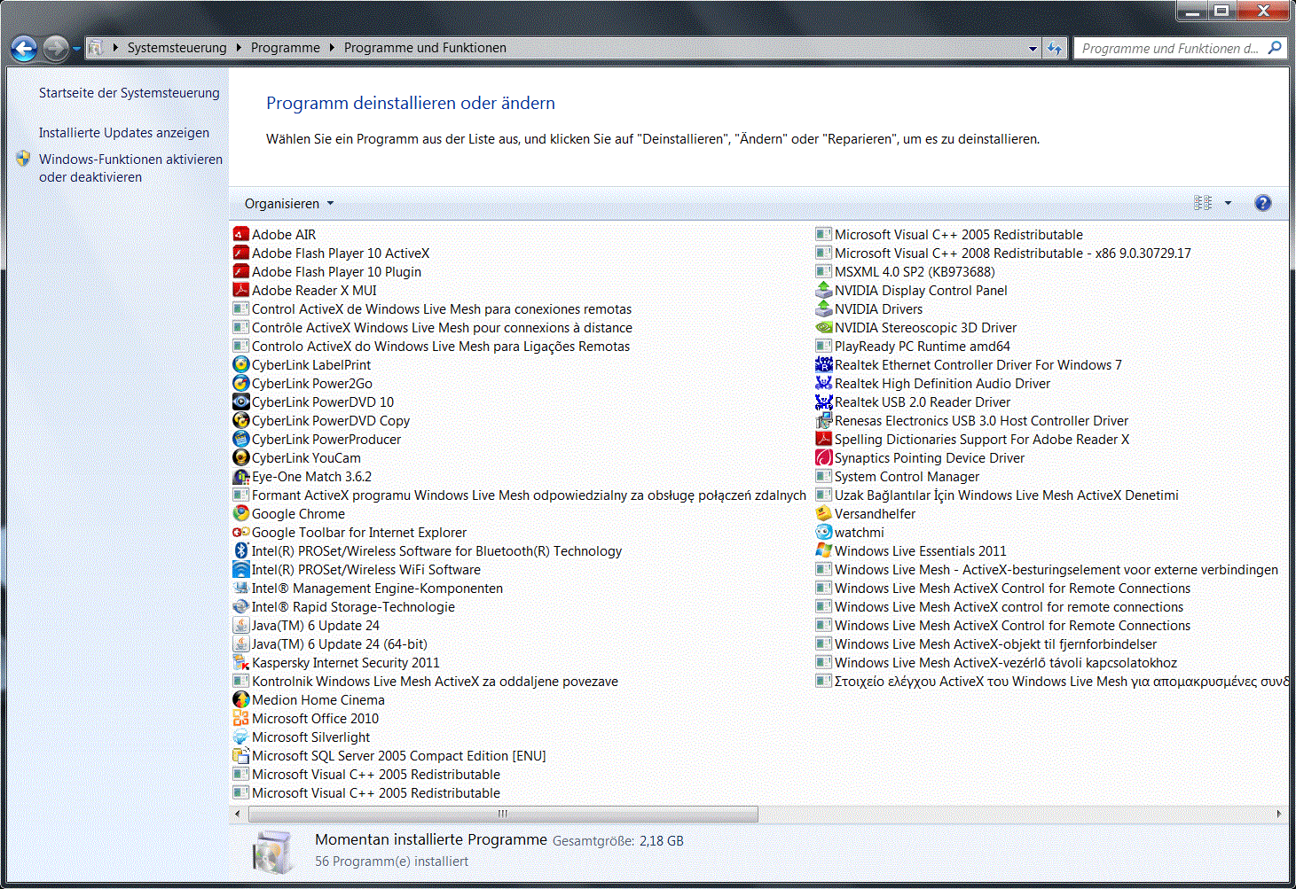Image resolution: width=1296 pixels, height=889 pixels.
Task: Click the search box Programme und Funktionen
Action: [x=1180, y=48]
